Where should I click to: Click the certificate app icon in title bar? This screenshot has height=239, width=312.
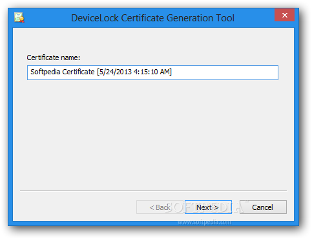(19, 17)
